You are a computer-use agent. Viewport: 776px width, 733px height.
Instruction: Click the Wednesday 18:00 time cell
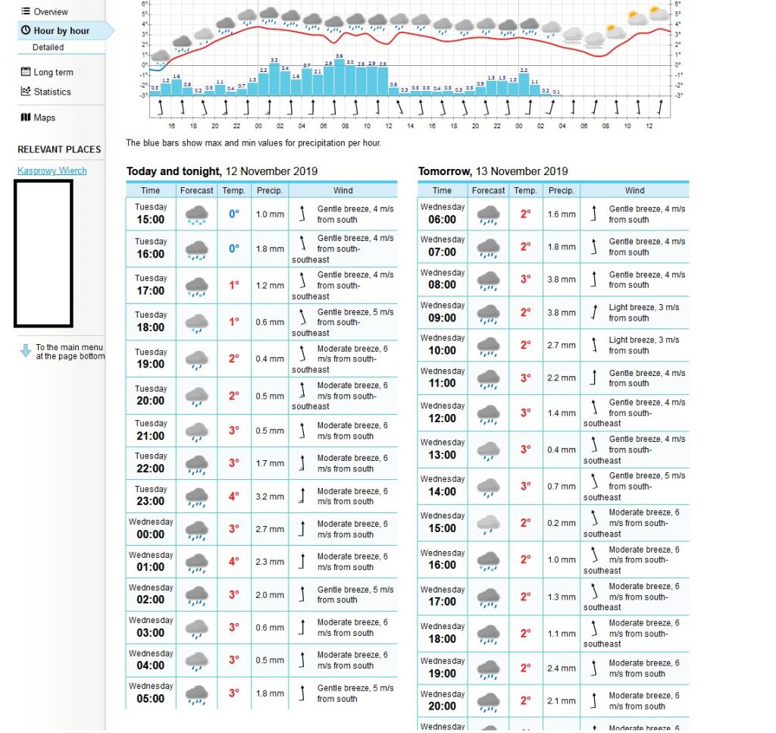[442, 633]
